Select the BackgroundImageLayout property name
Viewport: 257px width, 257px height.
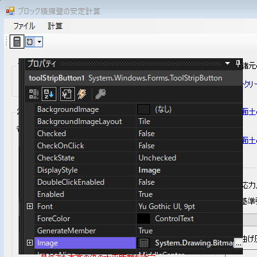[79, 121]
